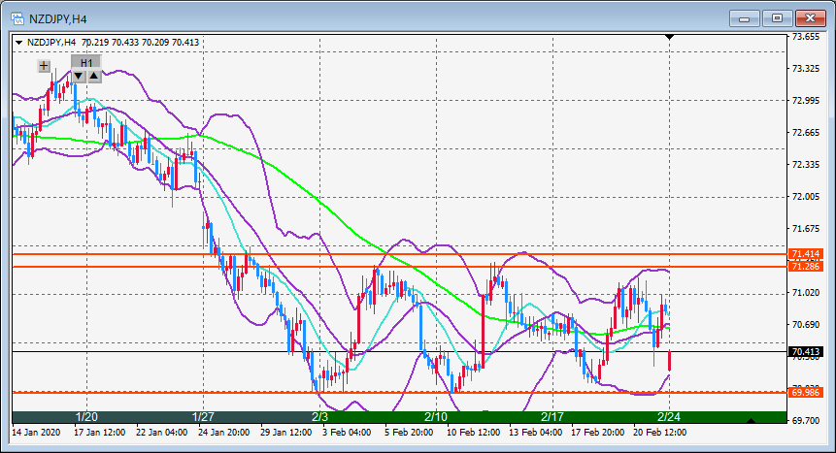Select the 70.413 current price label
This screenshot has width=836, height=453.
pyautogui.click(x=806, y=352)
